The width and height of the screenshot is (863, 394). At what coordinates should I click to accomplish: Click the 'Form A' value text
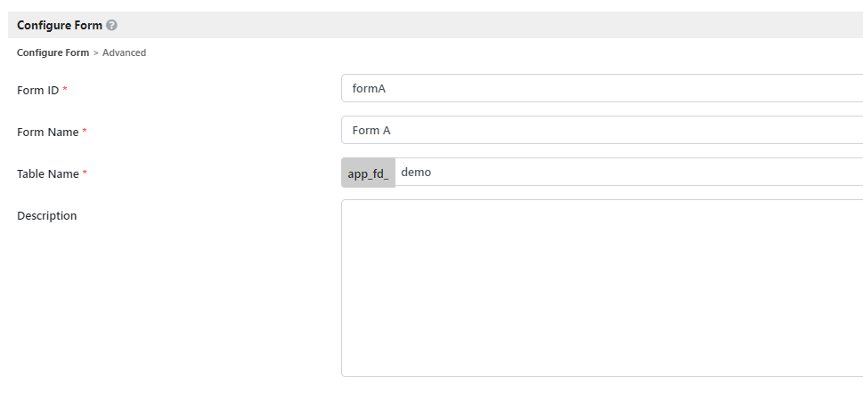point(371,130)
